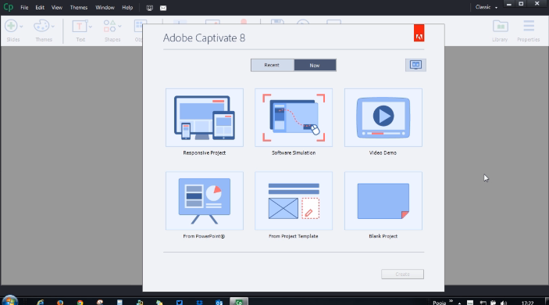The width and height of the screenshot is (549, 305).
Task: Click the From Project Template label
Action: point(294,236)
